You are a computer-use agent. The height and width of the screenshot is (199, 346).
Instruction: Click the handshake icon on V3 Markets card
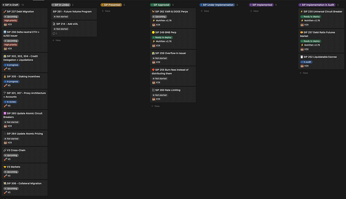click(x=5, y=167)
